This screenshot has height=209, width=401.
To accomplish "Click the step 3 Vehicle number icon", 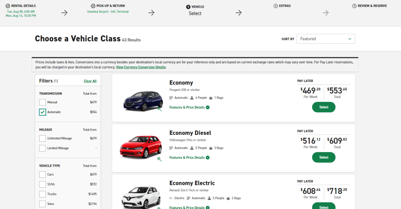I will pyautogui.click(x=188, y=7).
